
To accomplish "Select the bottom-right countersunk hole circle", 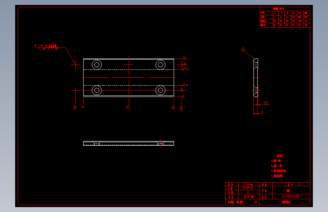I will pyautogui.click(x=160, y=91).
